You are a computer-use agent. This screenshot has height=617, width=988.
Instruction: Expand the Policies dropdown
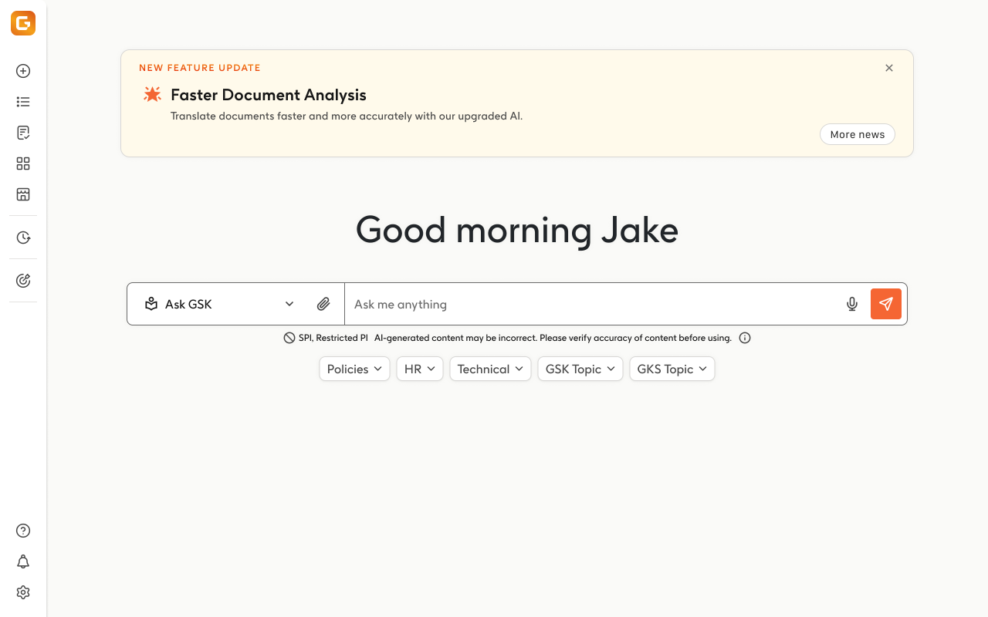tap(354, 369)
